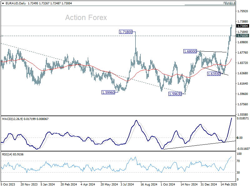This screenshot has width=250, height=188.
Task: Click the 1.61640 price axis value
Action: point(243,84)
